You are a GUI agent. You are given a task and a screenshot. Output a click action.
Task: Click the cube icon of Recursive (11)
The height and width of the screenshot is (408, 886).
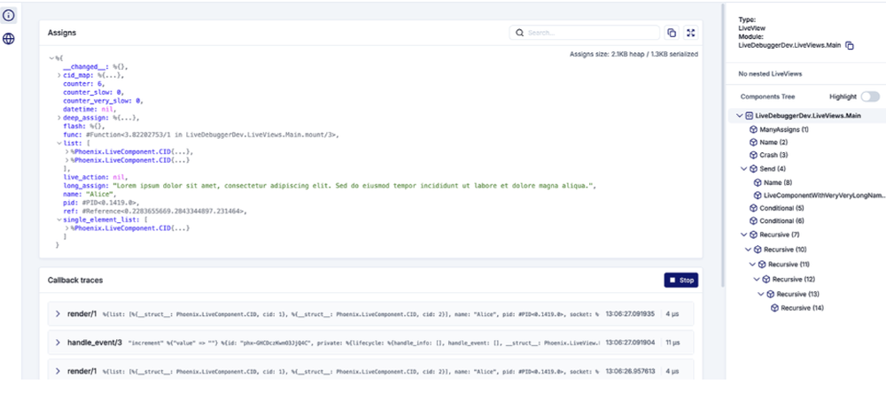click(762, 264)
